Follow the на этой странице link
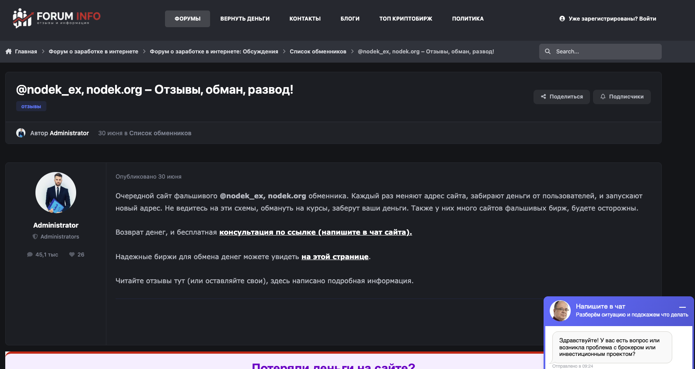695x369 pixels. point(335,257)
